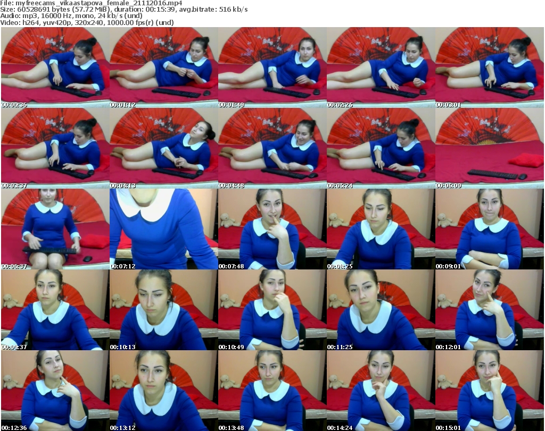Screen dimensions: 545x431
Task: Open the close-up frame at 00:07:12
Action: click(164, 229)
